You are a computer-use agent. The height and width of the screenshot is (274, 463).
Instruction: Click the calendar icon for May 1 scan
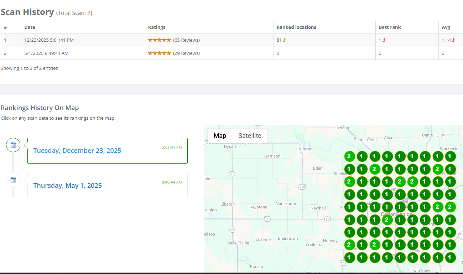pos(13,180)
